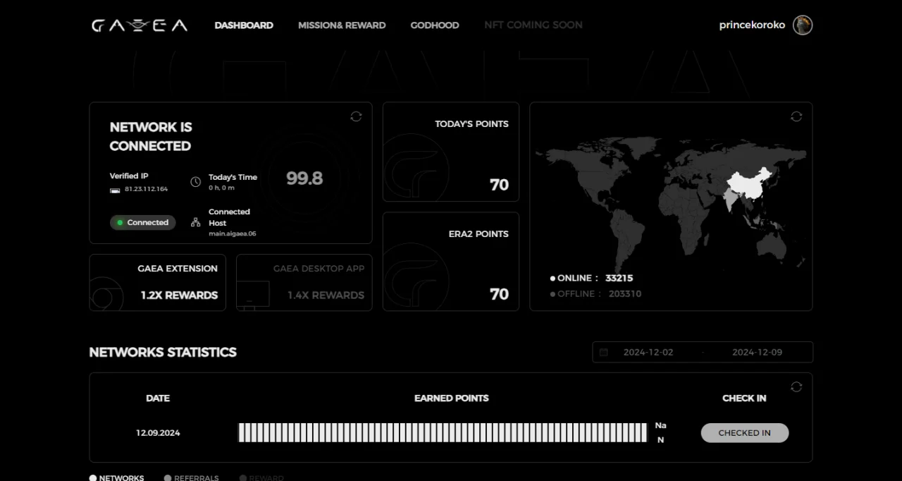Click the CHECKED IN button
This screenshot has width=902, height=481.
745,433
